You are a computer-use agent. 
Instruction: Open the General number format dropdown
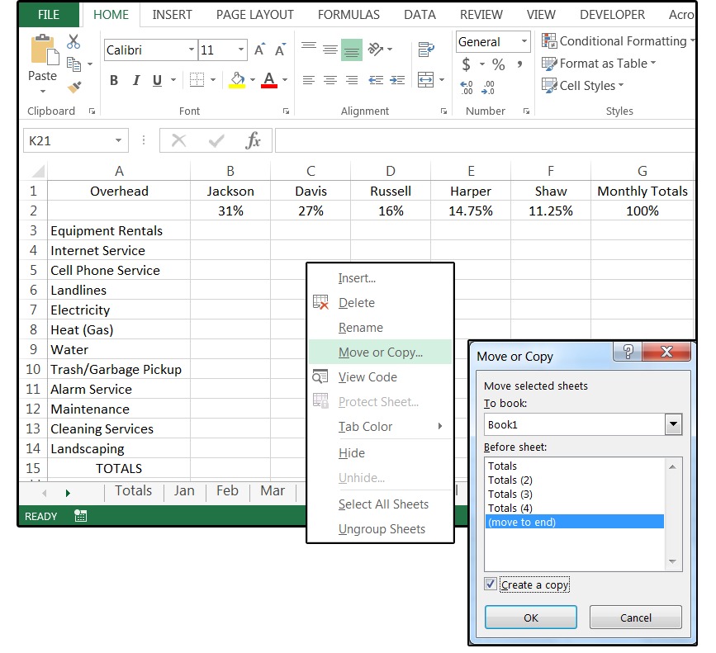(524, 41)
